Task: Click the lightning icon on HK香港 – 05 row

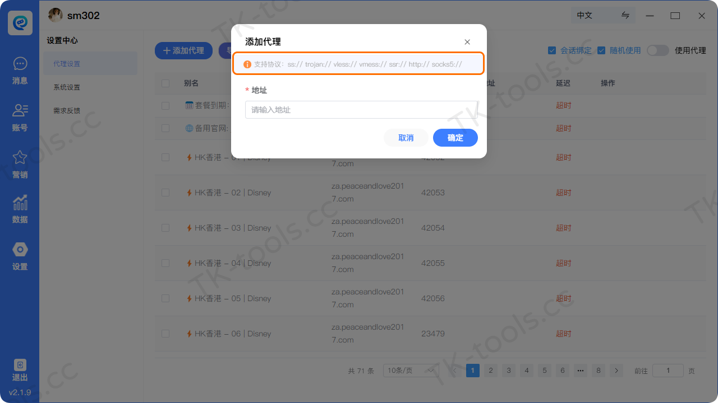Action: coord(189,298)
